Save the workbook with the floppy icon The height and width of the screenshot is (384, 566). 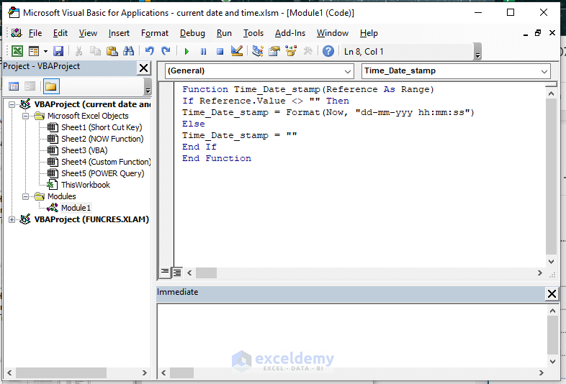pyautogui.click(x=58, y=51)
